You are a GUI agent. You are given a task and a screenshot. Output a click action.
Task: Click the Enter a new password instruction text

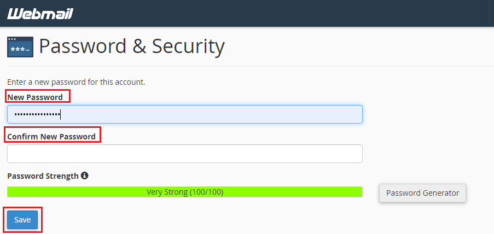point(76,82)
